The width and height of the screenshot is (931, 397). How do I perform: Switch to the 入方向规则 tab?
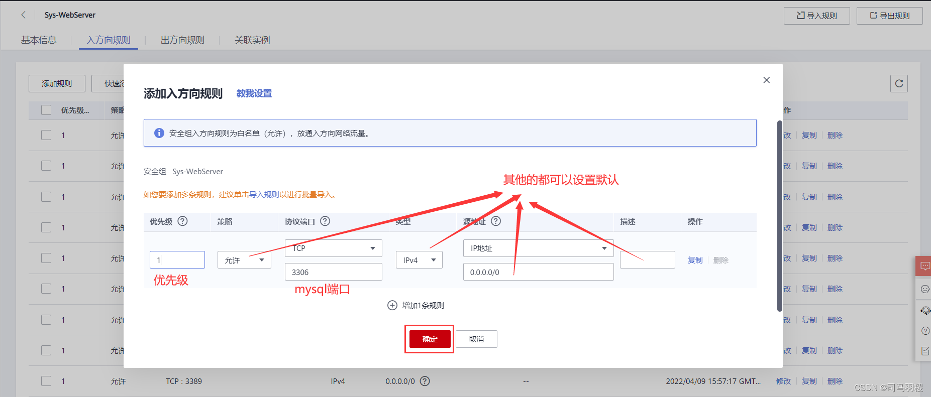point(109,40)
